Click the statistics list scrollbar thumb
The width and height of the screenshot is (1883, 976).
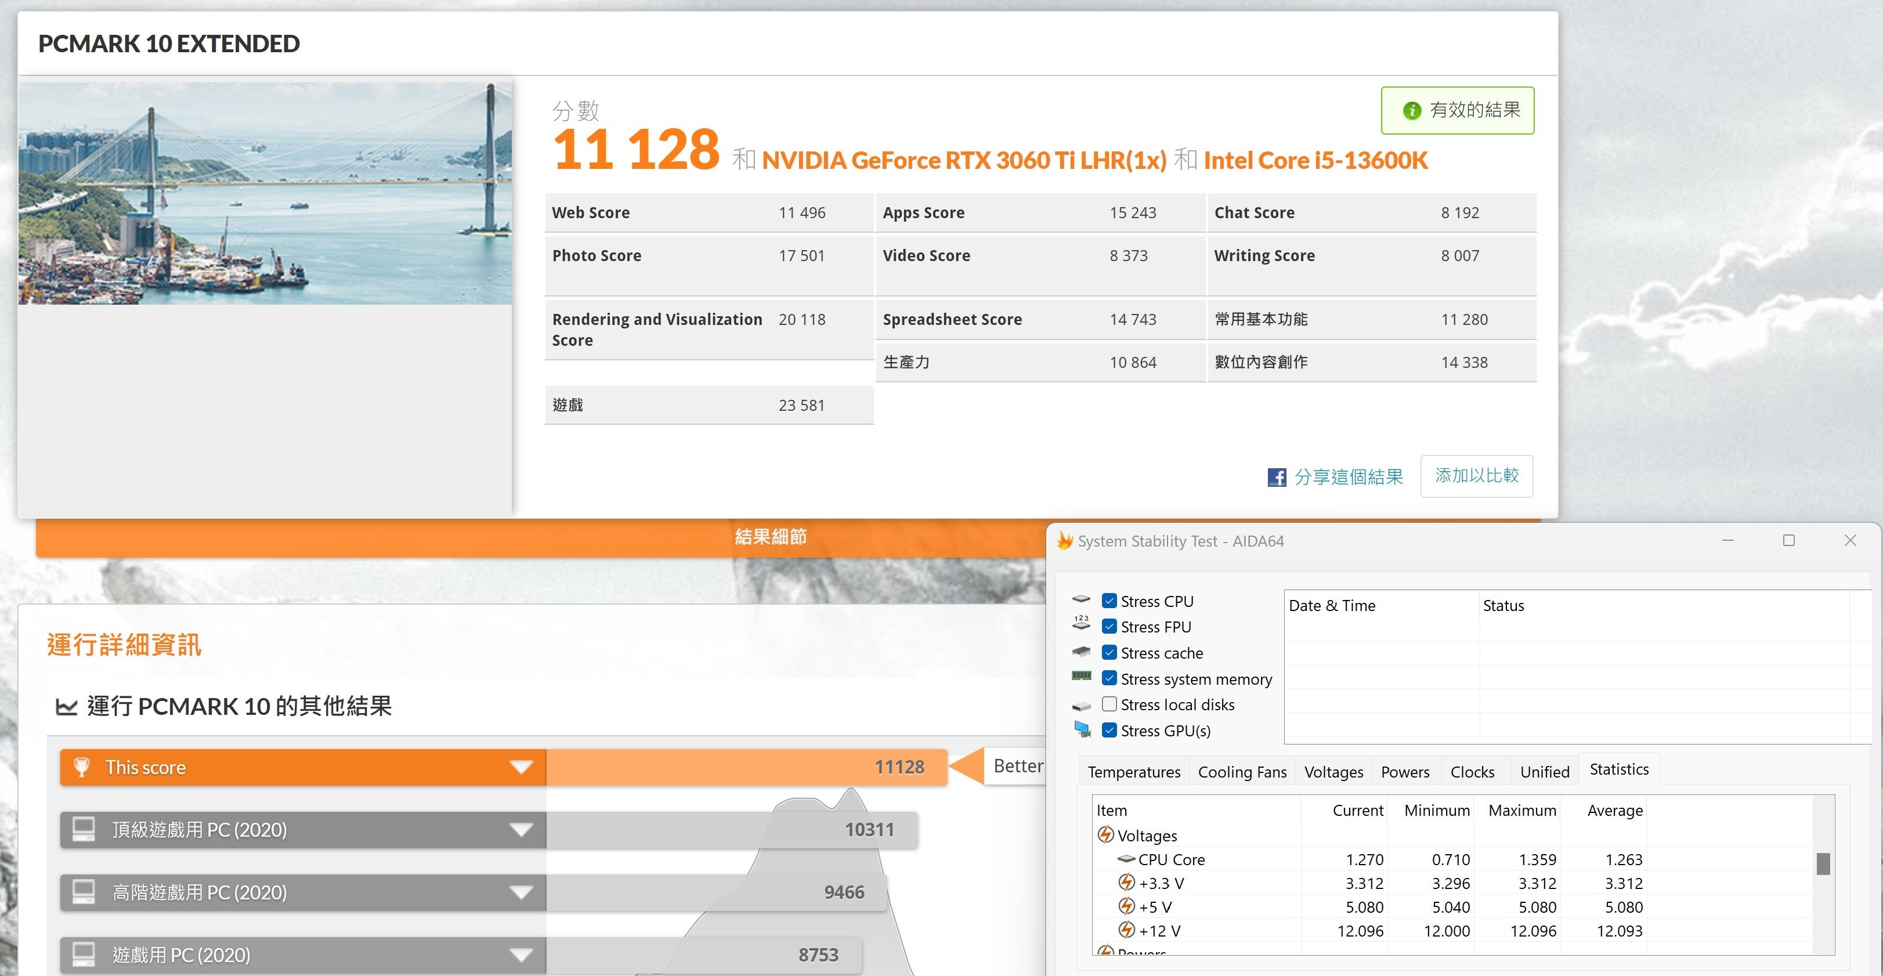1823,863
